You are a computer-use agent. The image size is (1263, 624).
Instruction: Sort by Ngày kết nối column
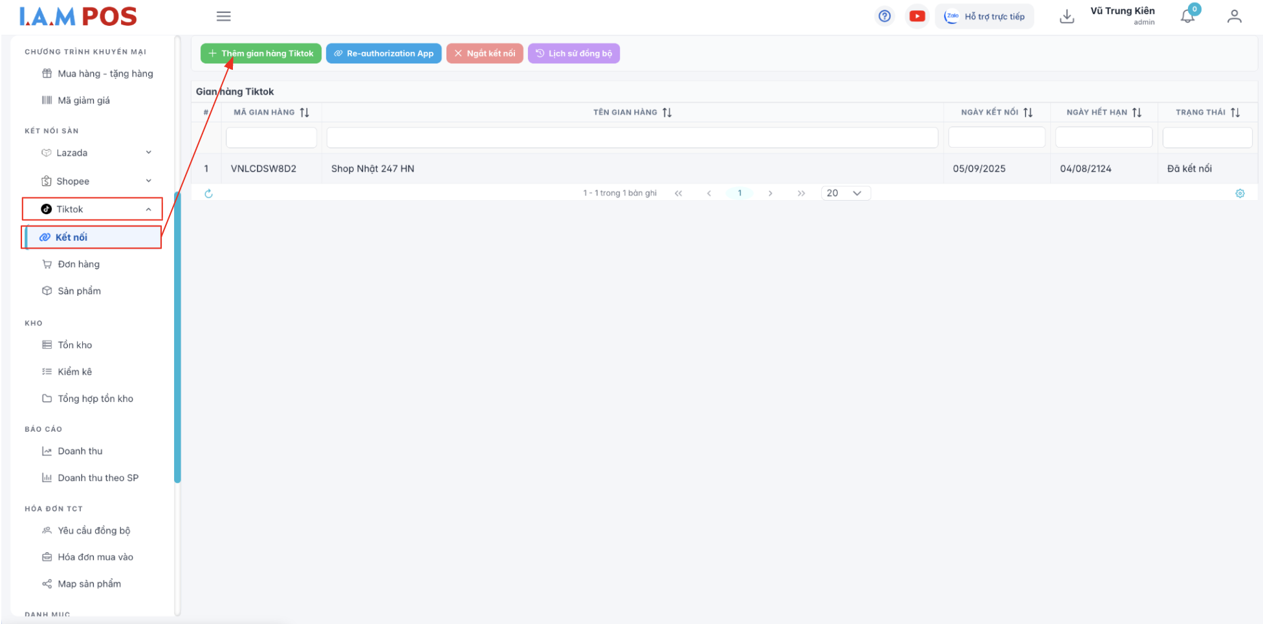(1027, 113)
